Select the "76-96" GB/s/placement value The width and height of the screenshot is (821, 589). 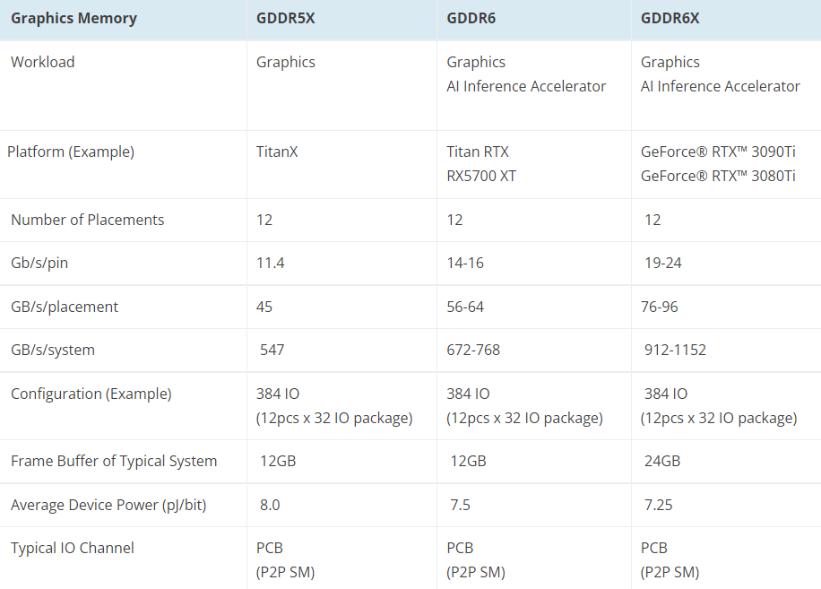click(659, 307)
